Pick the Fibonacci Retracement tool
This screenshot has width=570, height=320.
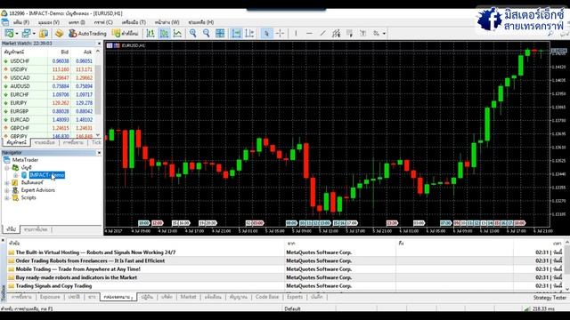coord(349,34)
